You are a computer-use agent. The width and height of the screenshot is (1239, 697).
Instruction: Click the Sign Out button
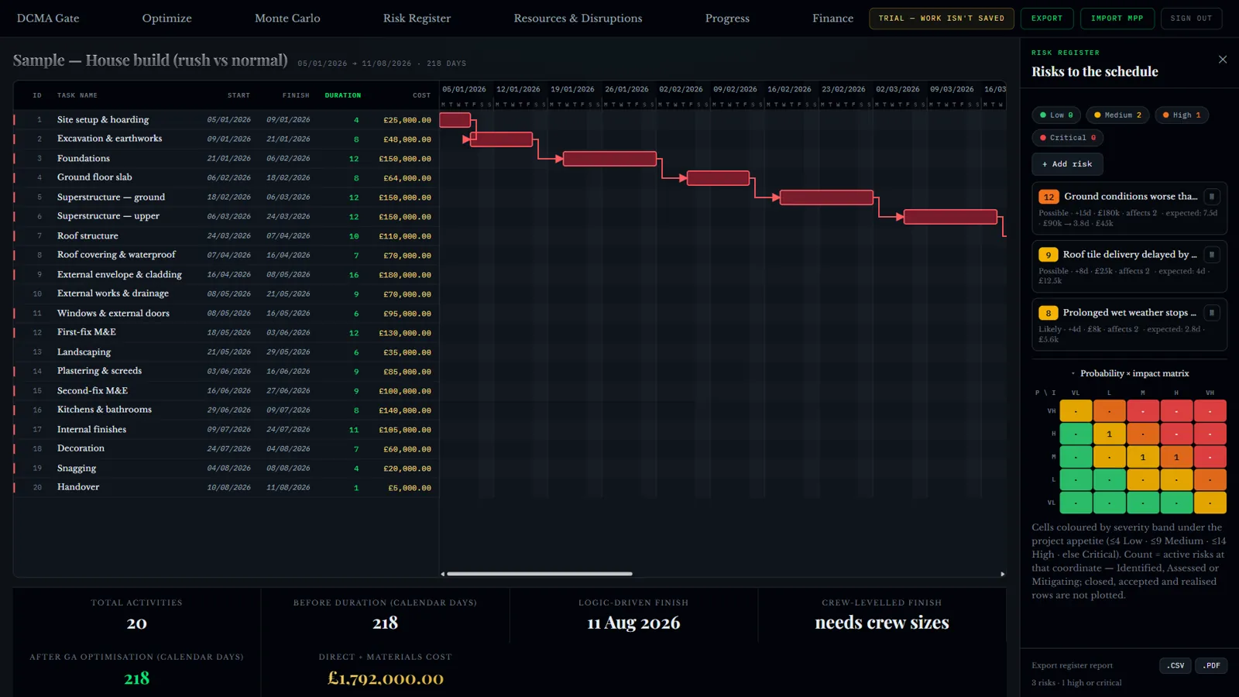coord(1191,19)
